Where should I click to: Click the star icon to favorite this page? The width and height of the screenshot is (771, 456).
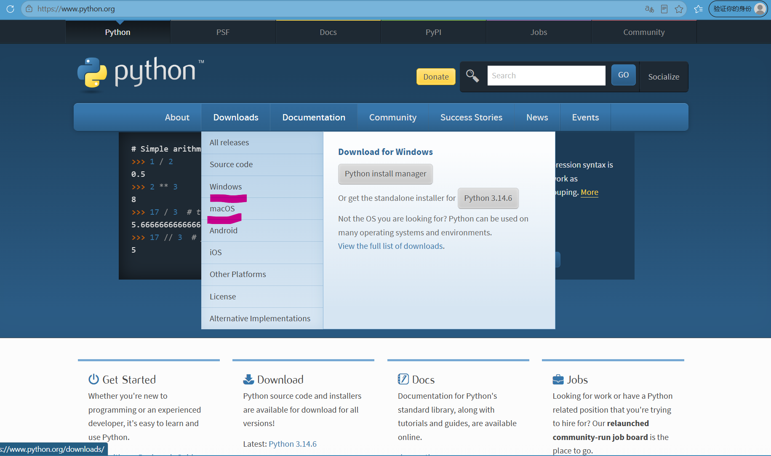[679, 9]
